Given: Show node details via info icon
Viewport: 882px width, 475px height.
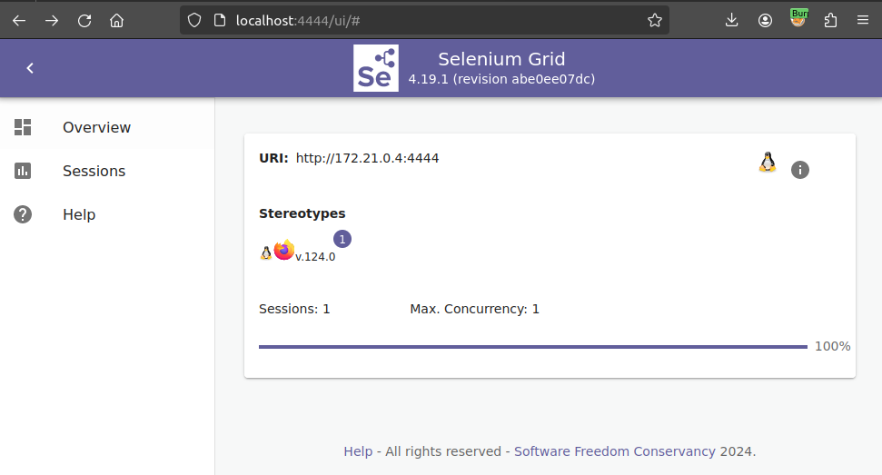Looking at the screenshot, I should pyautogui.click(x=799, y=170).
